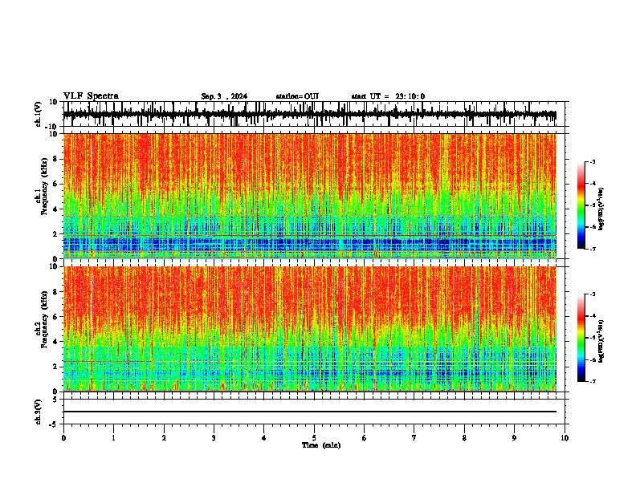Click time axis tick label '5'
The height and width of the screenshot is (491, 636).
point(314,438)
